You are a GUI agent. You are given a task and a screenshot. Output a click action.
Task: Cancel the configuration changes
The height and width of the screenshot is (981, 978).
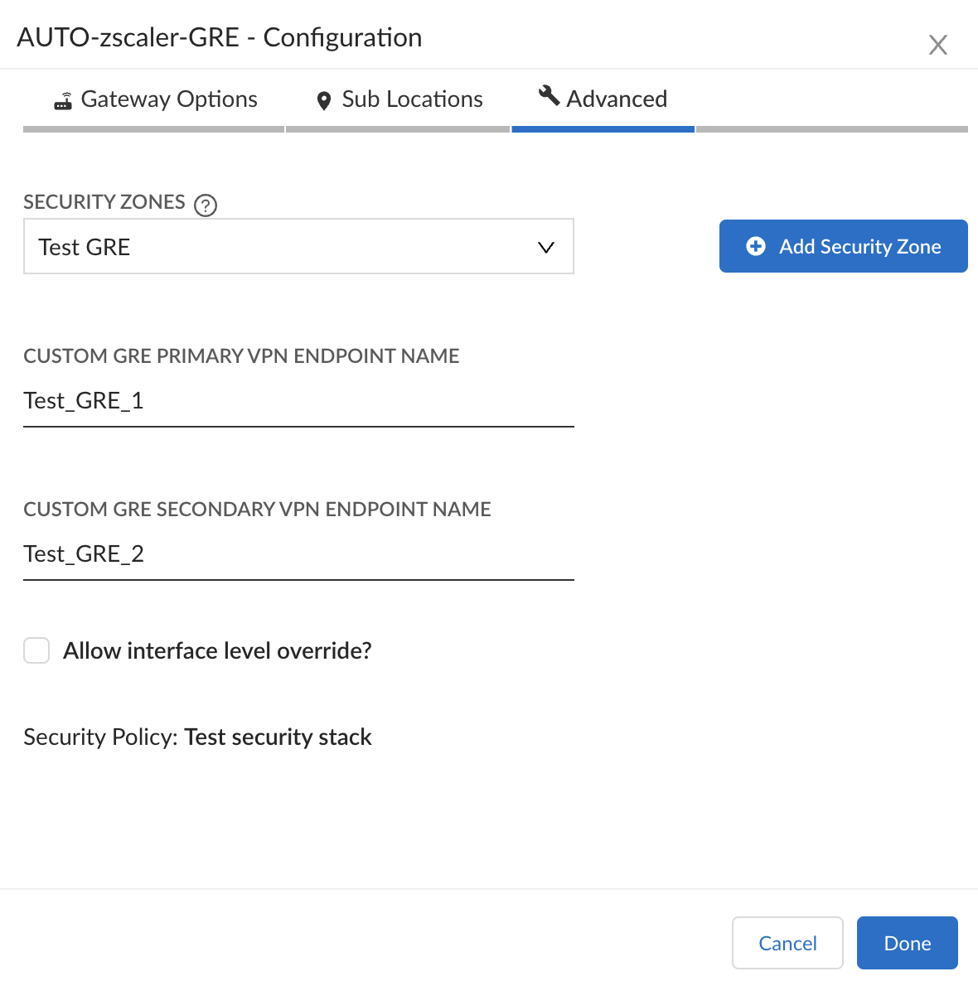[x=787, y=943]
